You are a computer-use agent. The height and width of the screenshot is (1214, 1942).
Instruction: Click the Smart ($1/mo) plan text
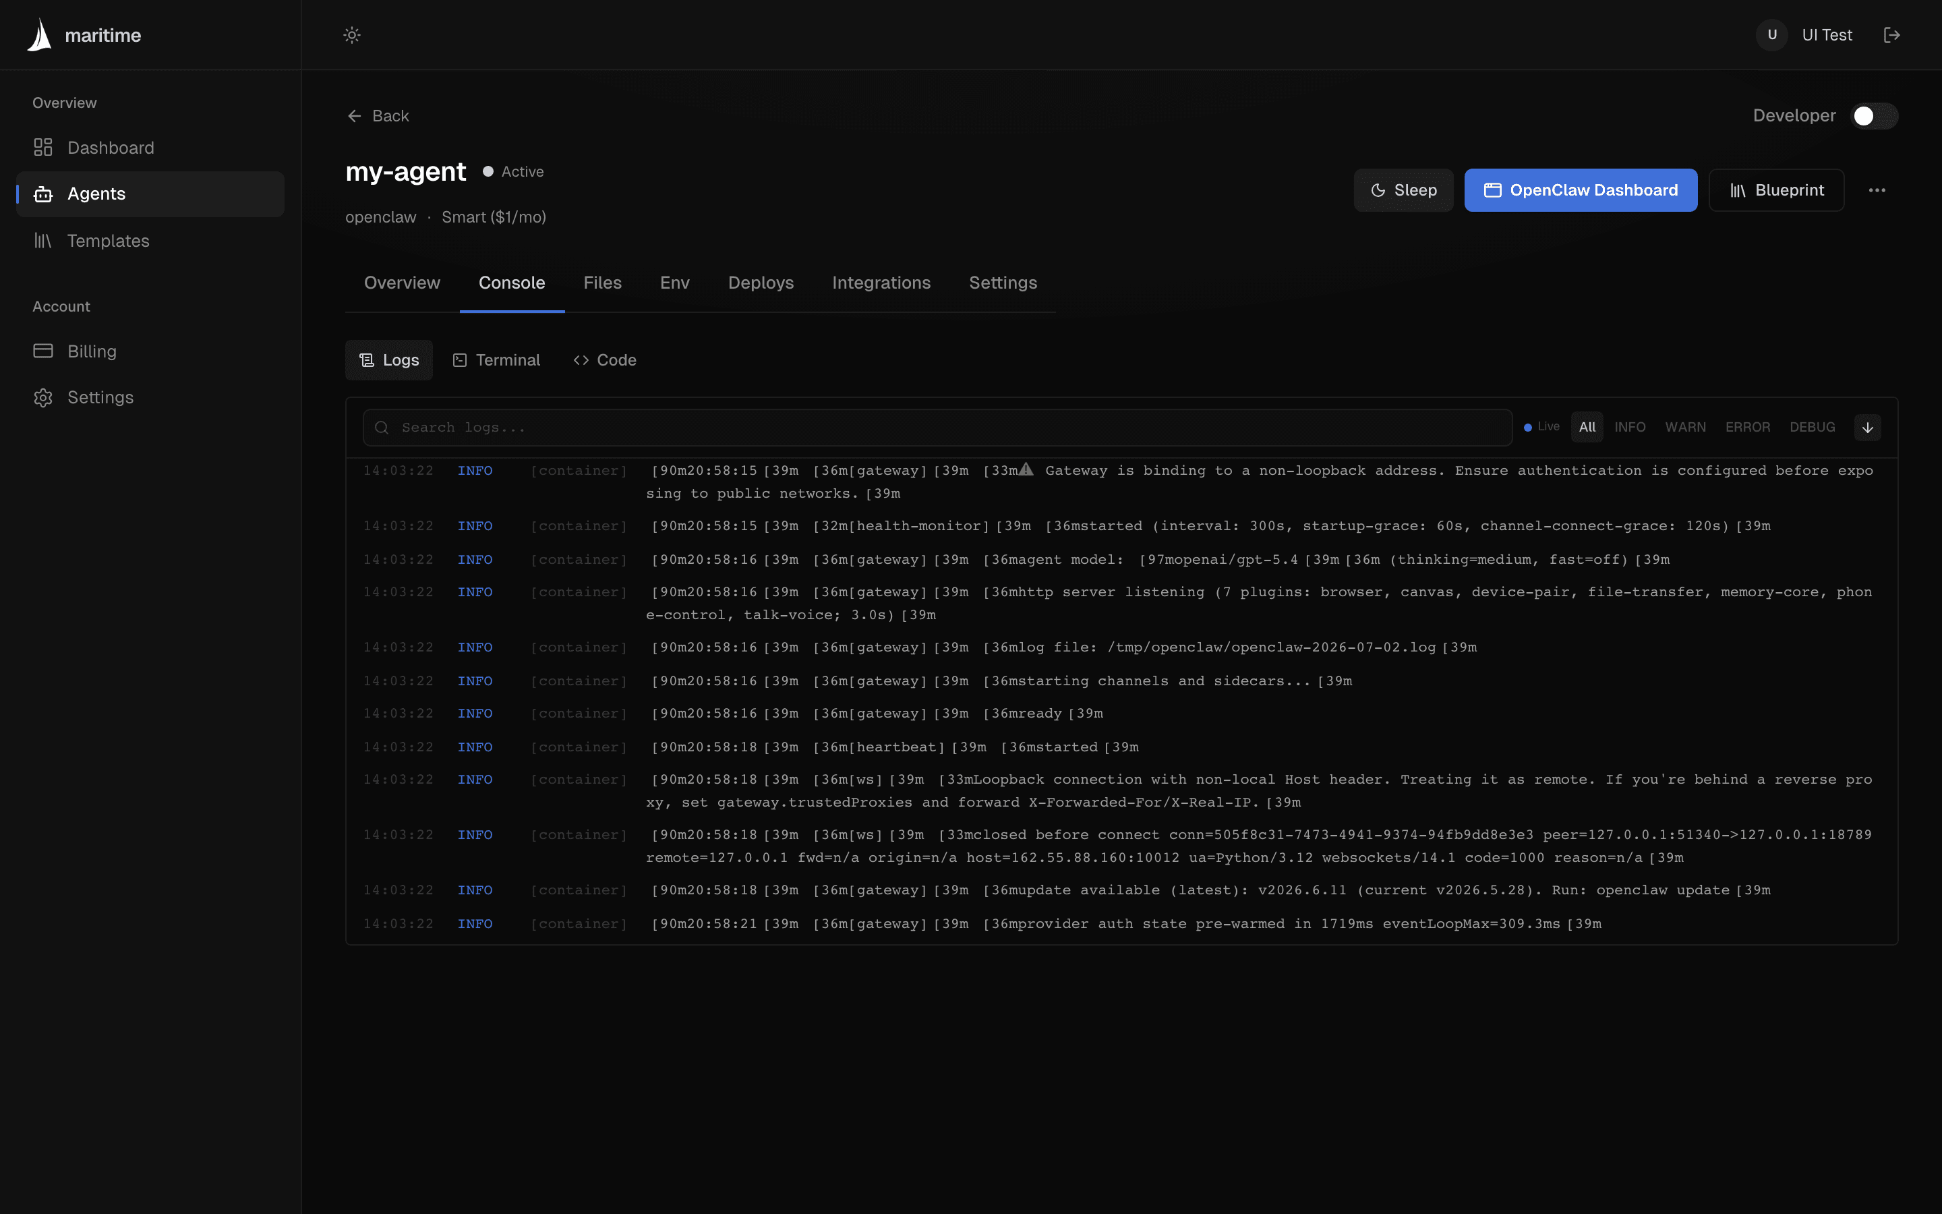click(494, 216)
